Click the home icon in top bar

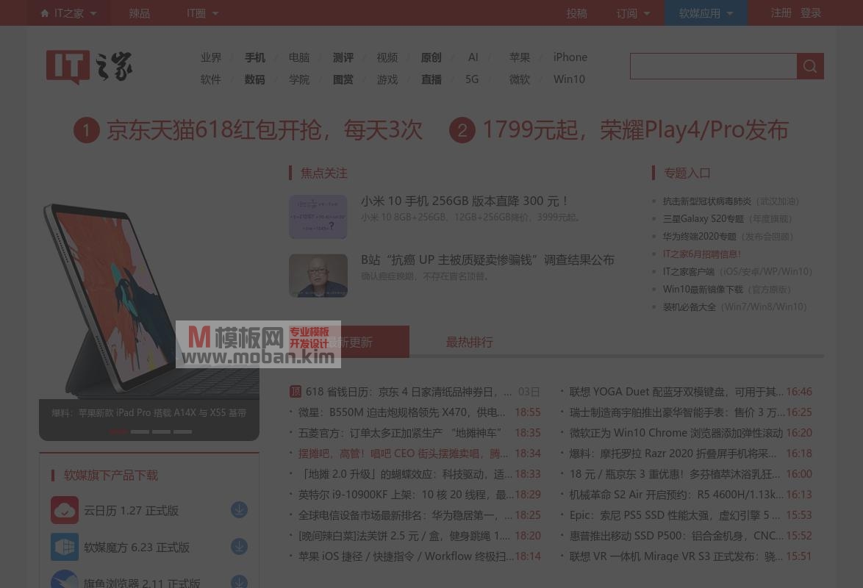pos(45,13)
